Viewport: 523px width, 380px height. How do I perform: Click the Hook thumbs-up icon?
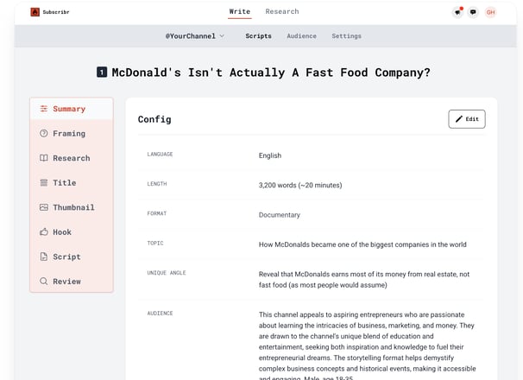point(44,231)
